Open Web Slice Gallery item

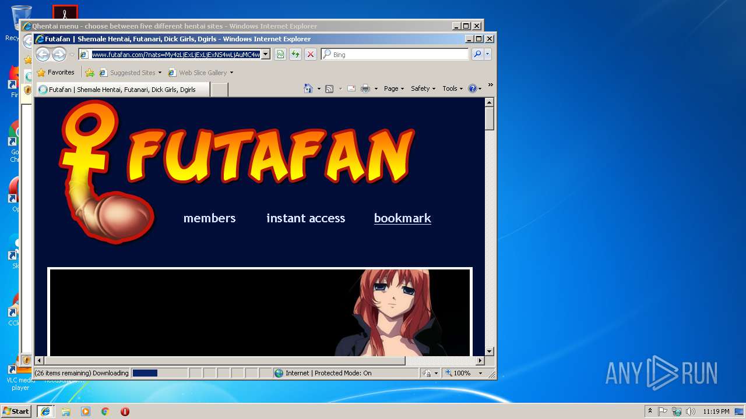(x=200, y=73)
